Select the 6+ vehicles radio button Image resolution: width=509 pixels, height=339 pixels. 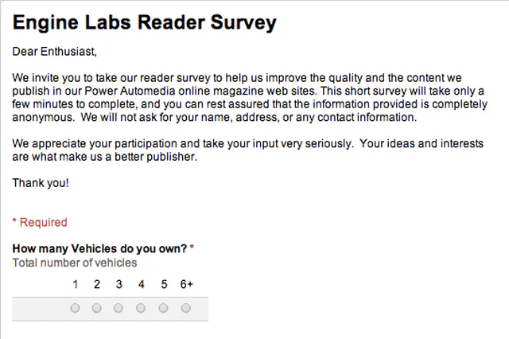tap(186, 308)
